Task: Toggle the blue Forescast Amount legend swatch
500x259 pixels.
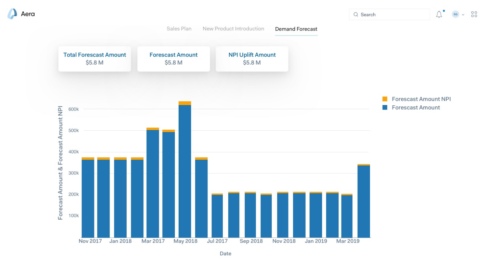Action: click(385, 107)
